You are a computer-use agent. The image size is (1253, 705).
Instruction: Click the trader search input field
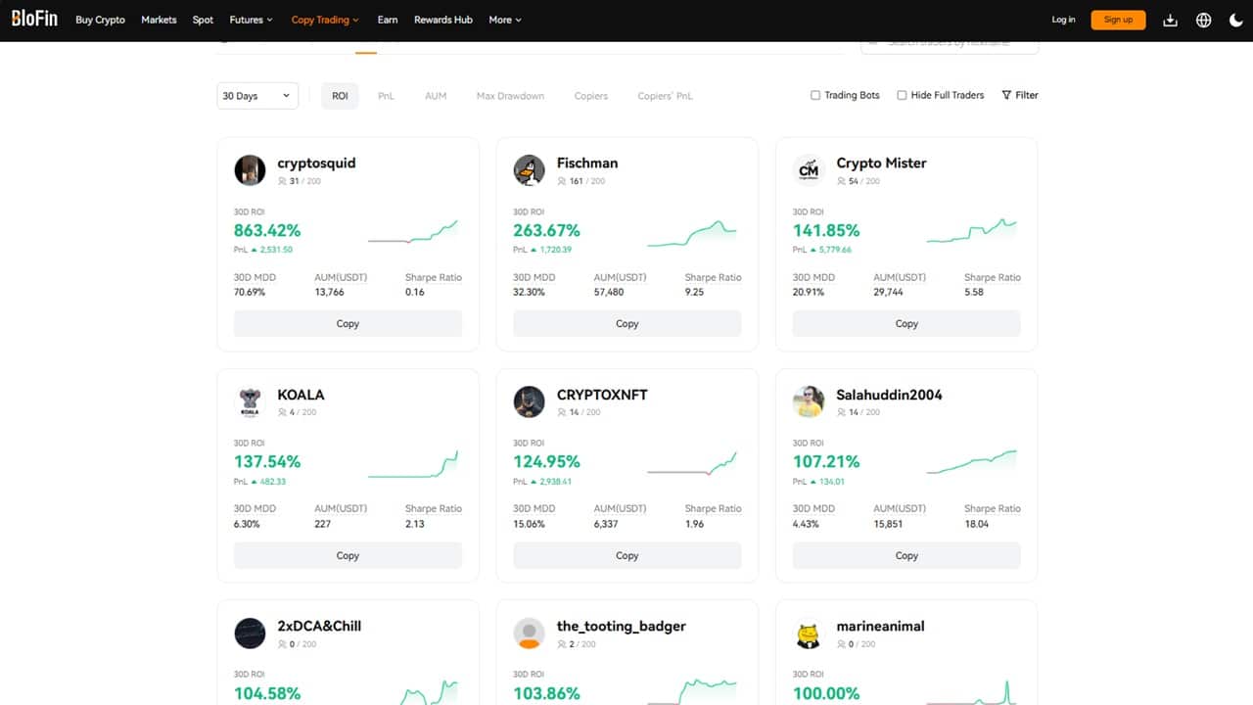950,41
